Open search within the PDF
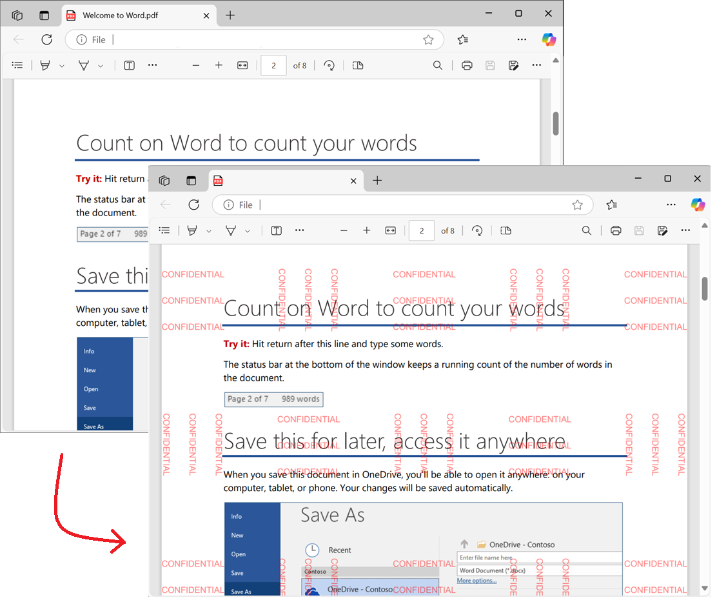 [x=587, y=230]
